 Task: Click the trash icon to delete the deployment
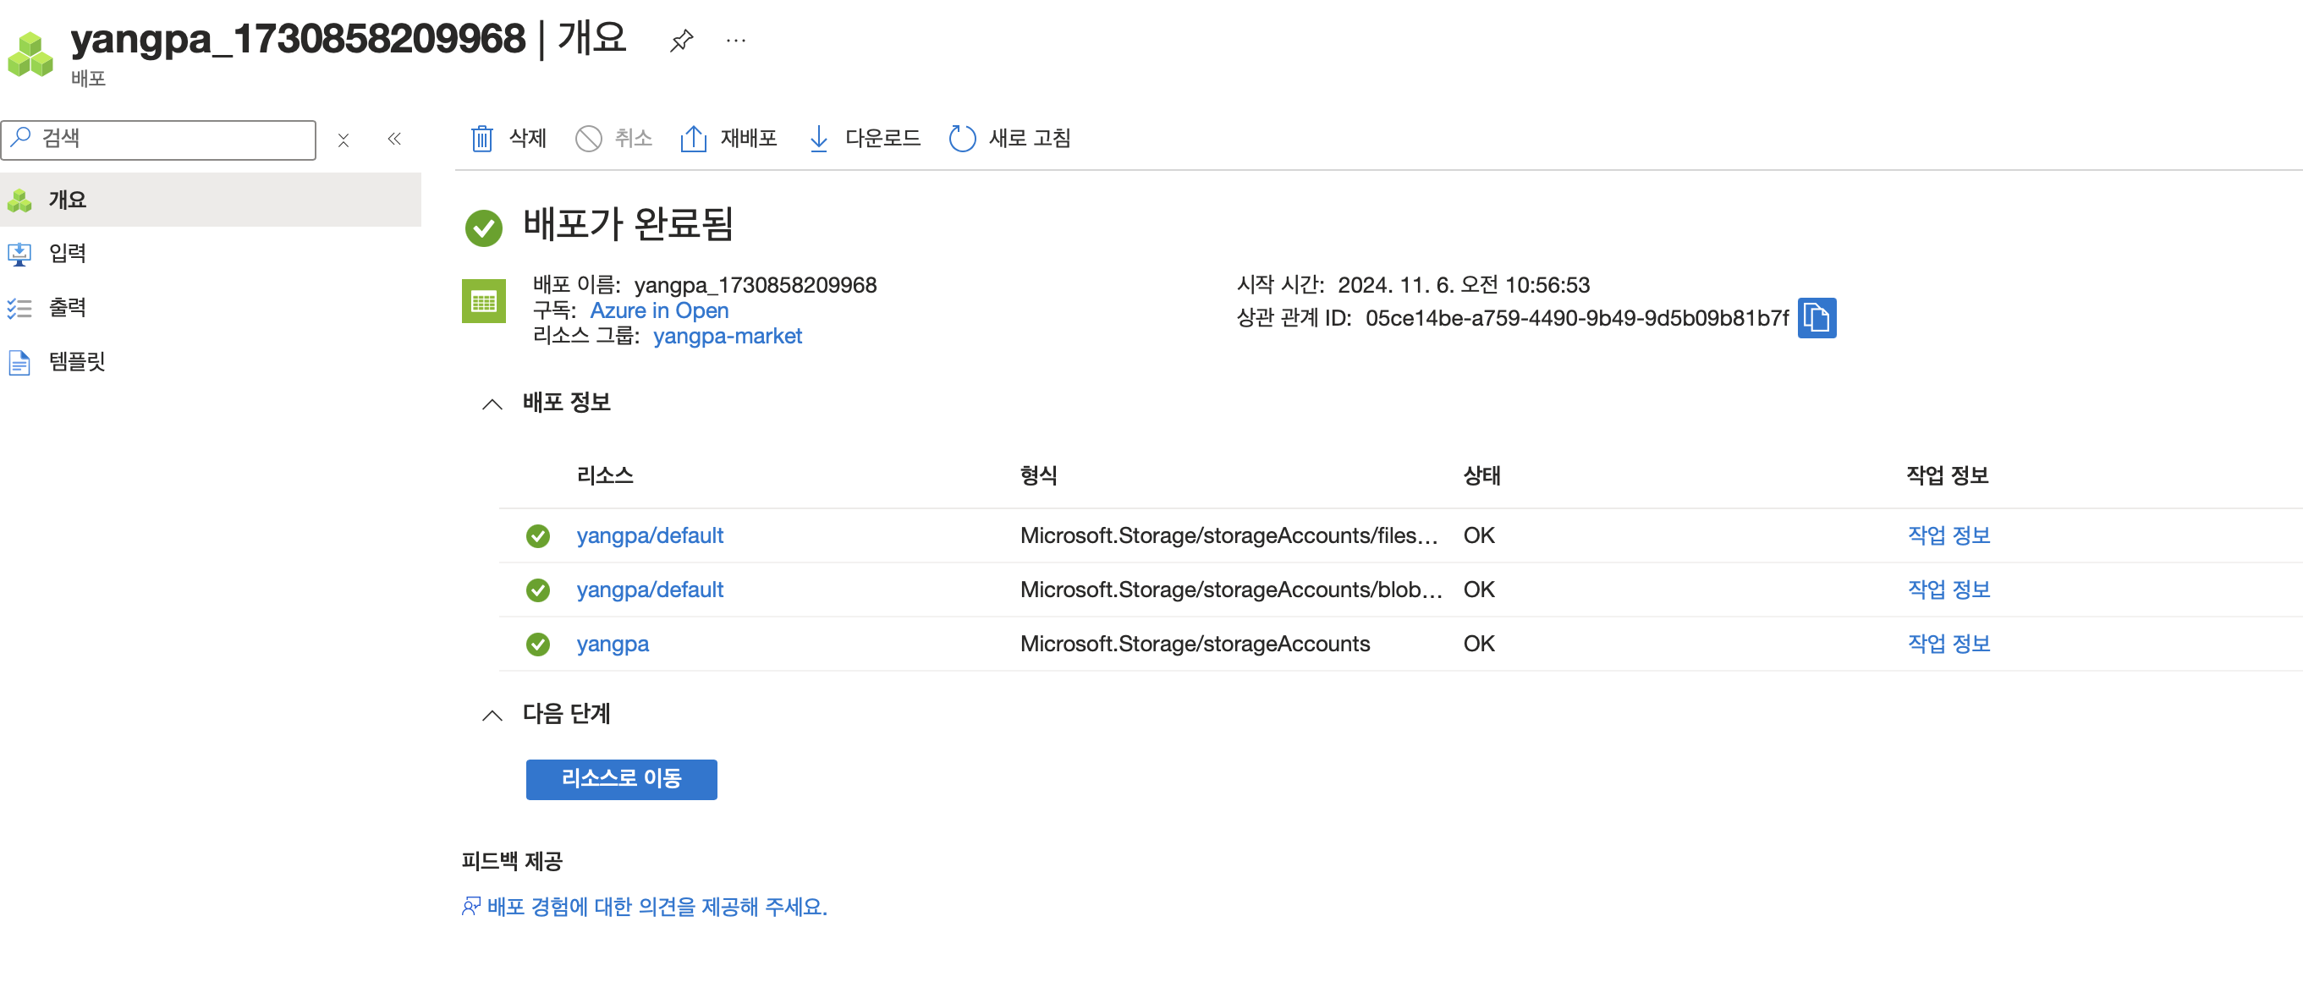tap(482, 139)
